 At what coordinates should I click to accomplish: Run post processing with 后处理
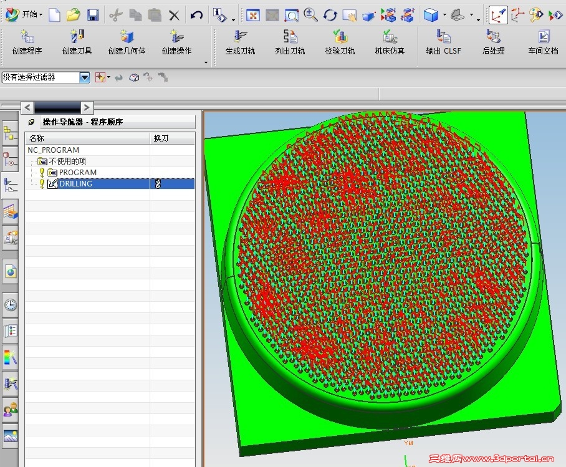coord(493,42)
